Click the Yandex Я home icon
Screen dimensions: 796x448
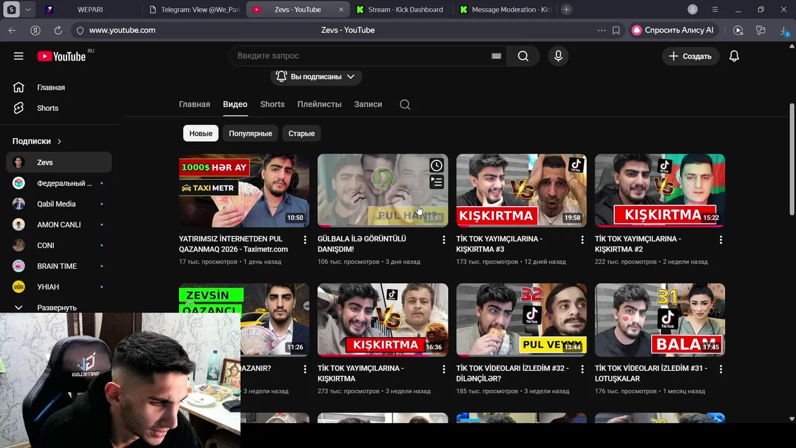click(x=35, y=30)
